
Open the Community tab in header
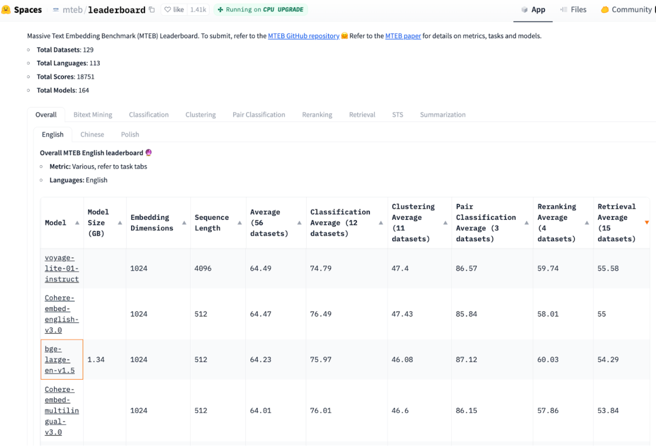click(626, 10)
